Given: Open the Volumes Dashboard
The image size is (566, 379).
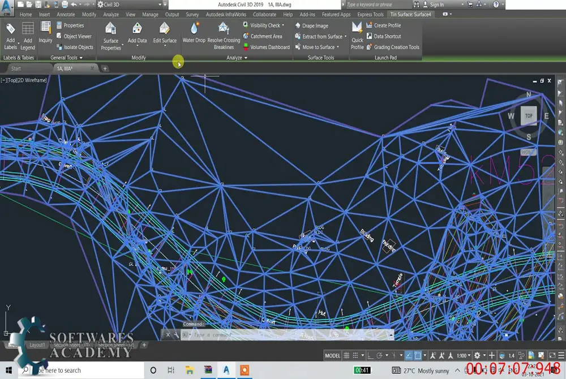Looking at the screenshot, I should pos(266,47).
